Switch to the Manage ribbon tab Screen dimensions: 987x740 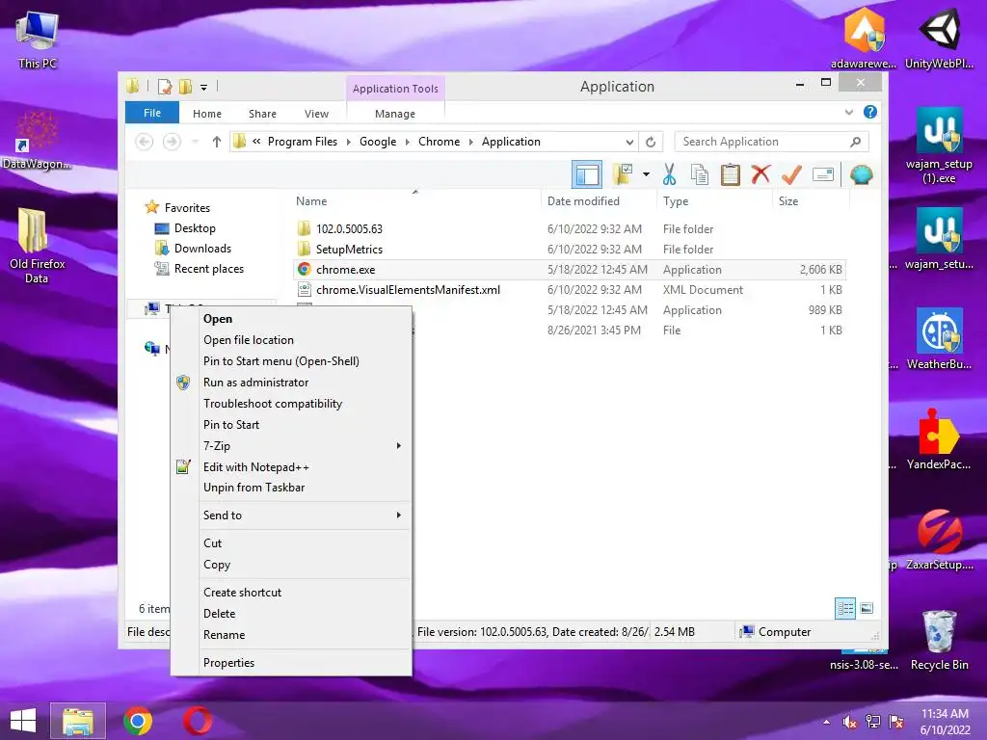(394, 114)
